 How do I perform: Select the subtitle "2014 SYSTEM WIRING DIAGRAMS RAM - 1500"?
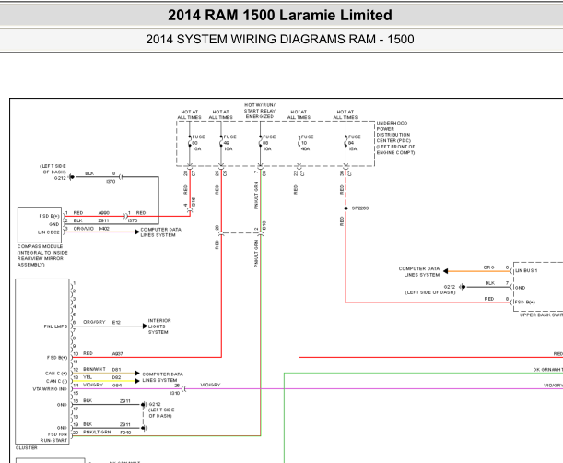(280, 39)
